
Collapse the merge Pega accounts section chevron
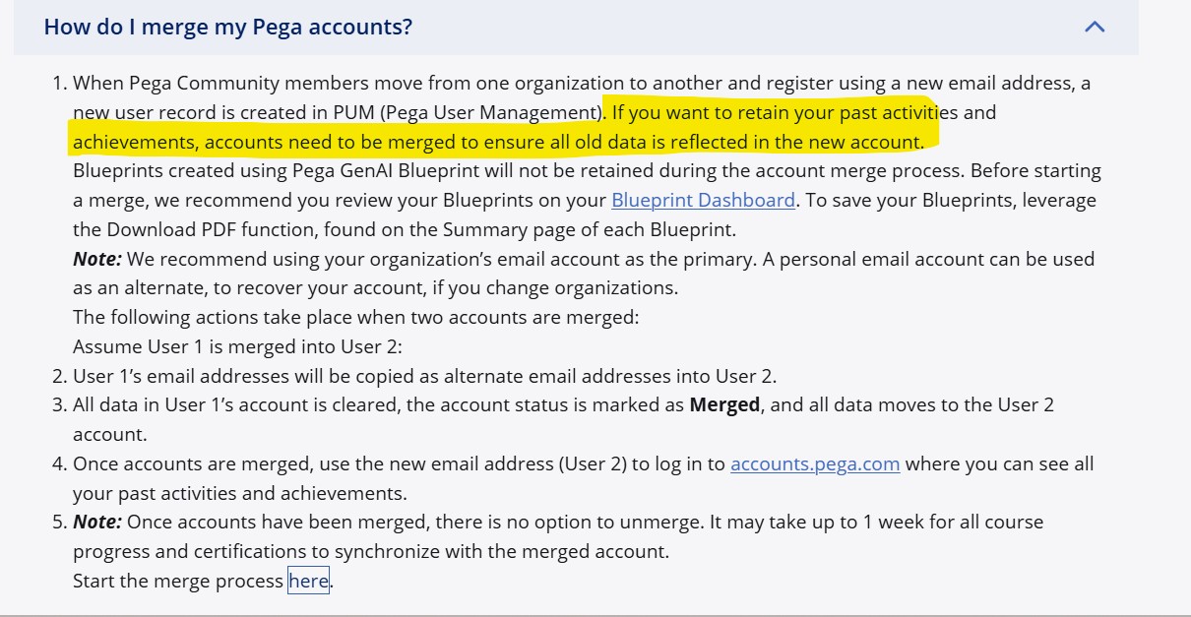(1094, 28)
